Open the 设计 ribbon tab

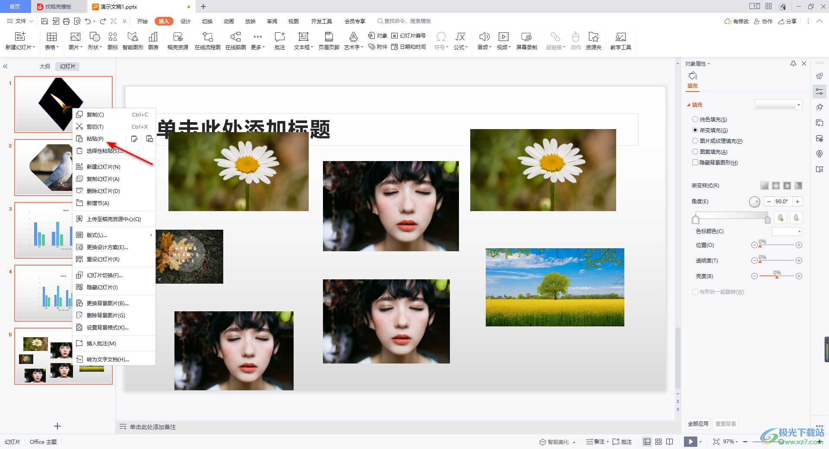pyautogui.click(x=186, y=21)
